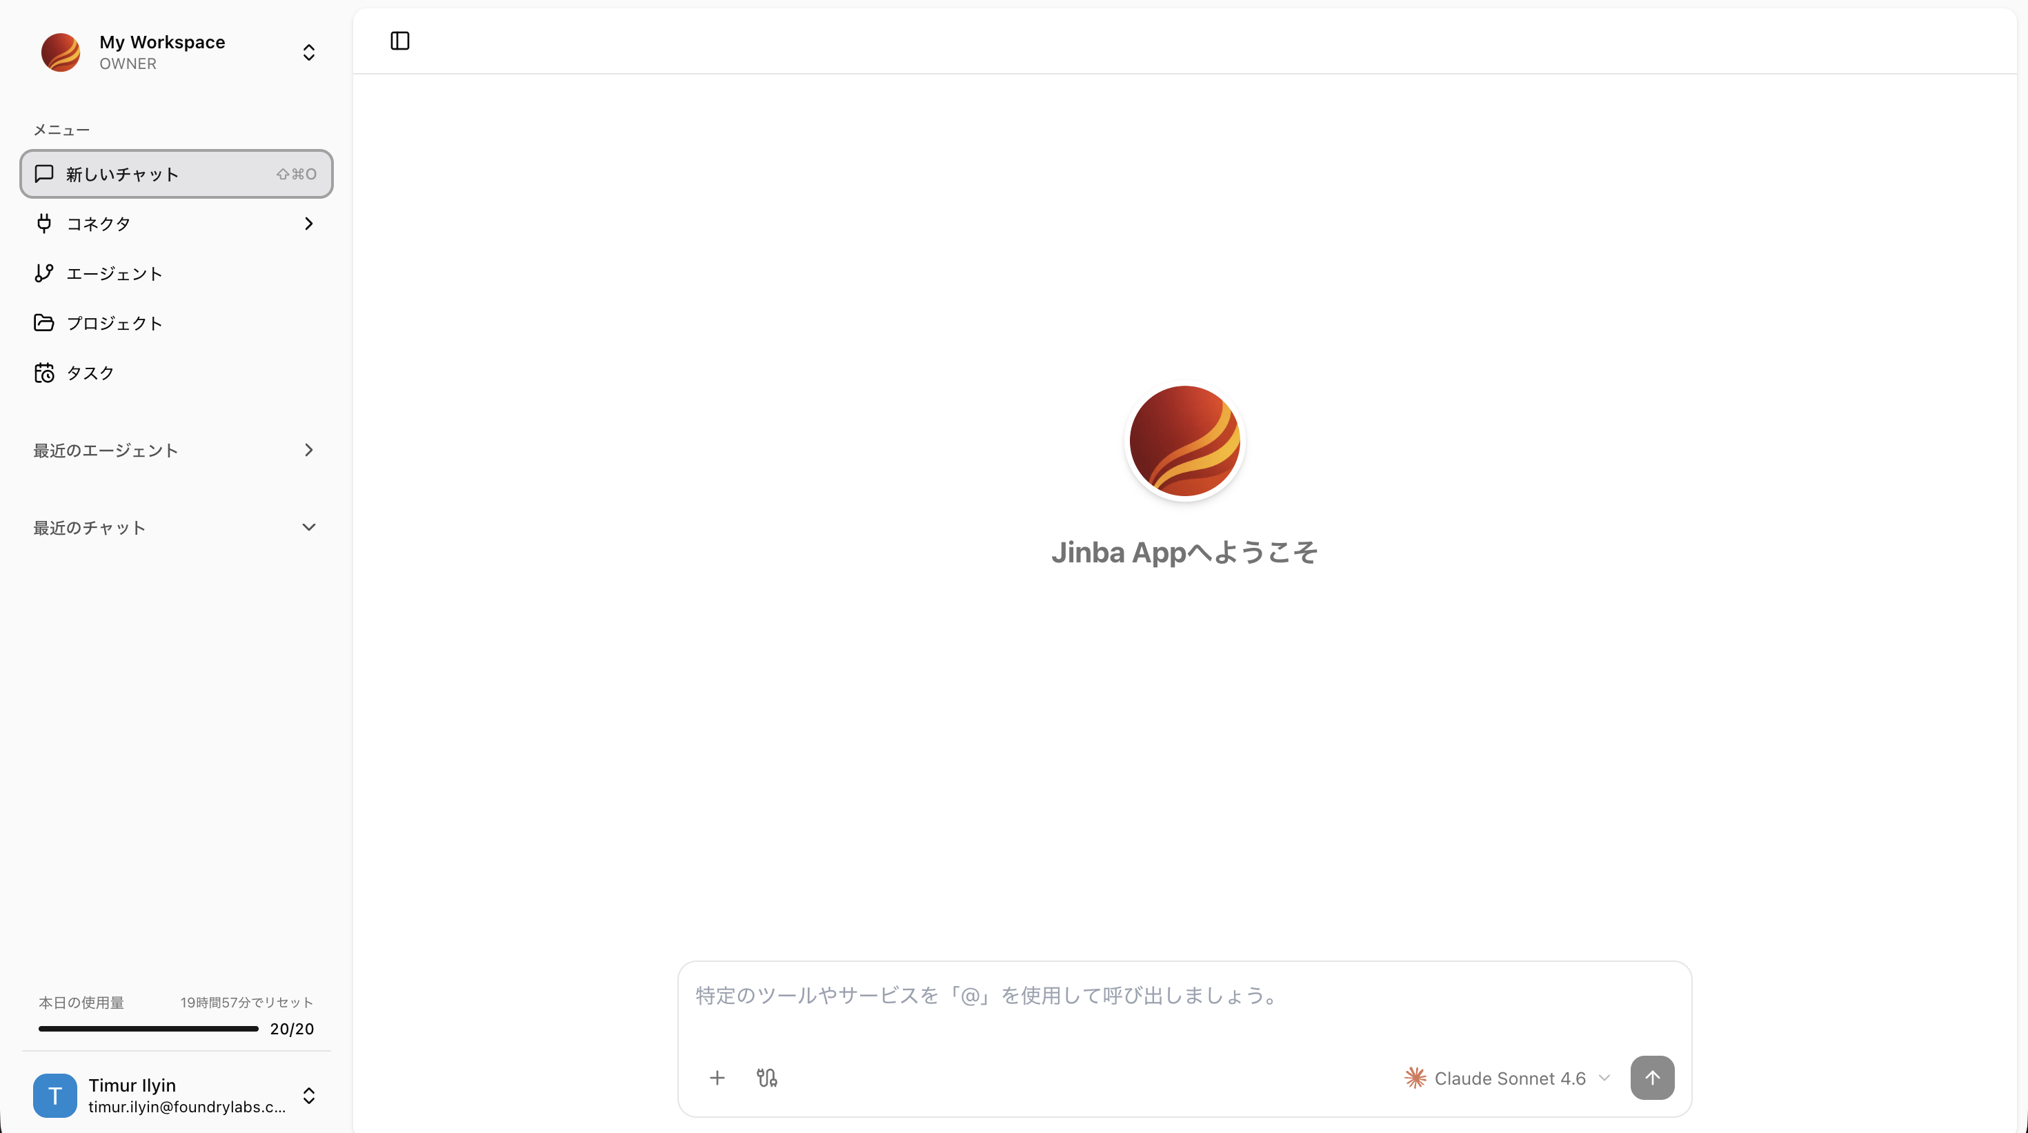Click the branch icon beside エージェント
This screenshot has height=1133, width=2028.
coord(44,273)
